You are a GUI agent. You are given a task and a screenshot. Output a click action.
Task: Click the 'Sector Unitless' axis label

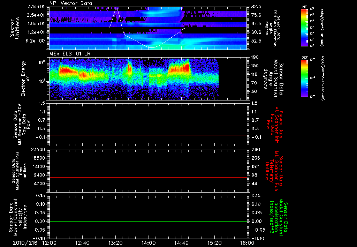15,28
